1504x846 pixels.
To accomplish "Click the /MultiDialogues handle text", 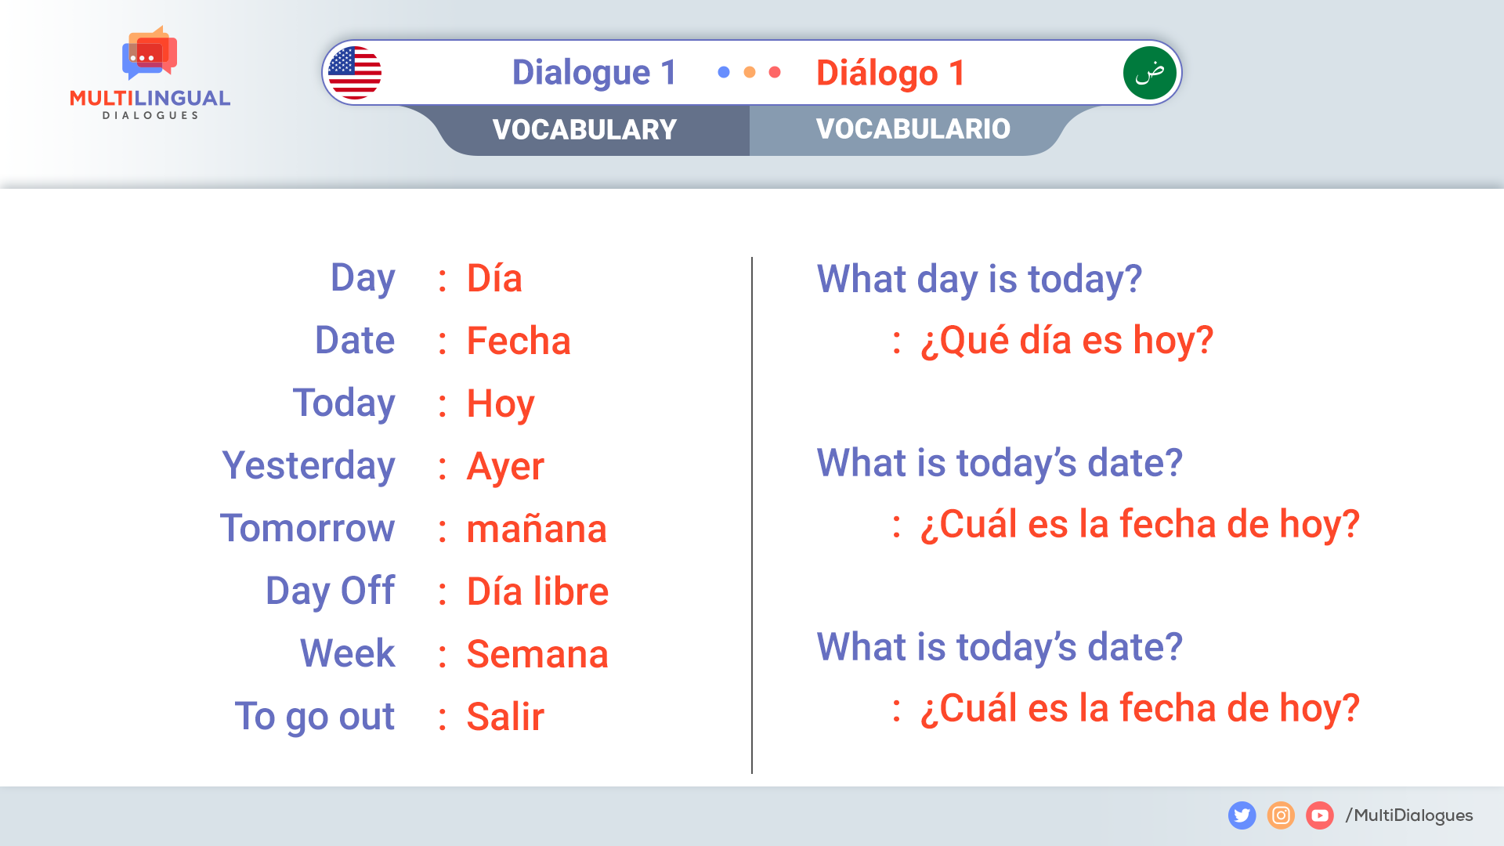I will click(1409, 815).
